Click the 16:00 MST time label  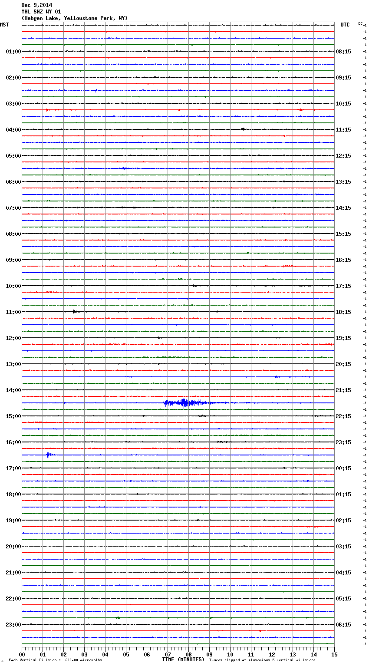(13, 442)
